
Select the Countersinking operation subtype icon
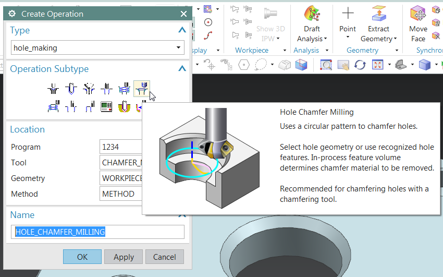point(89,89)
